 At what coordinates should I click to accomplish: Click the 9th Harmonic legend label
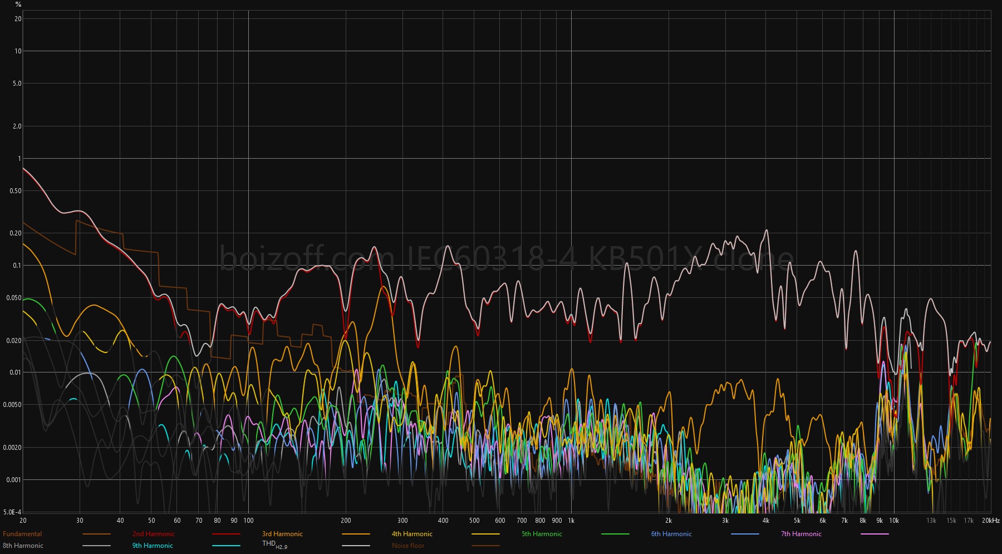(x=153, y=546)
